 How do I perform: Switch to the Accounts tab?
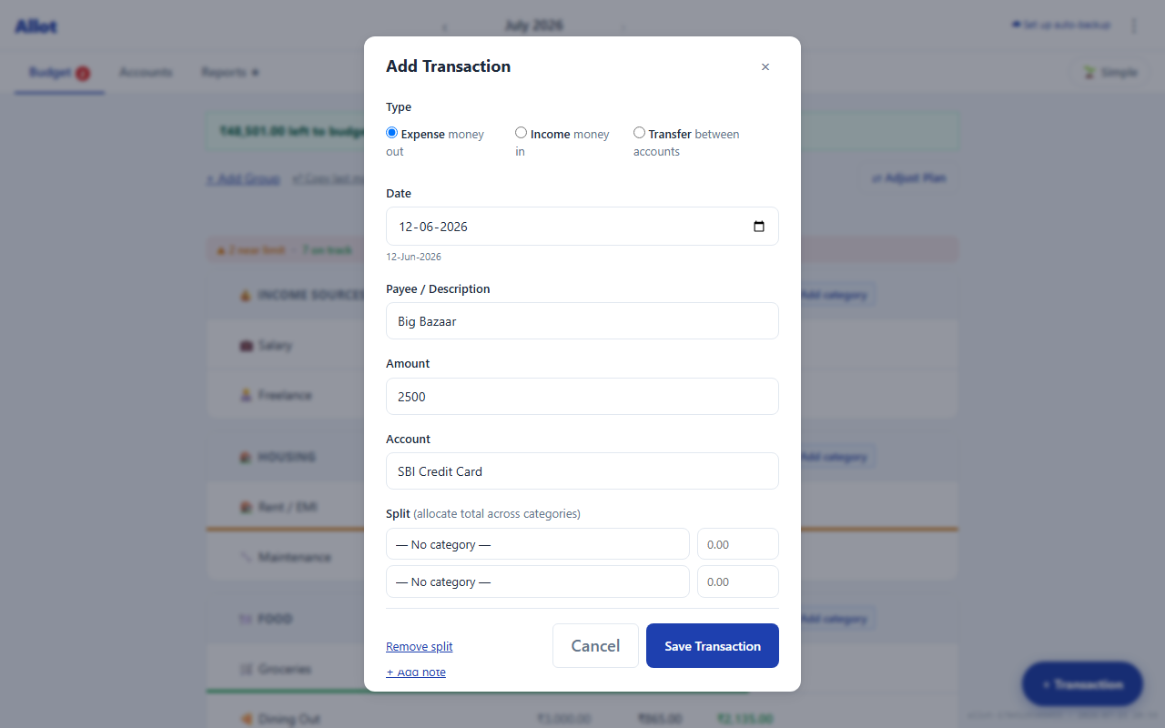tap(146, 73)
